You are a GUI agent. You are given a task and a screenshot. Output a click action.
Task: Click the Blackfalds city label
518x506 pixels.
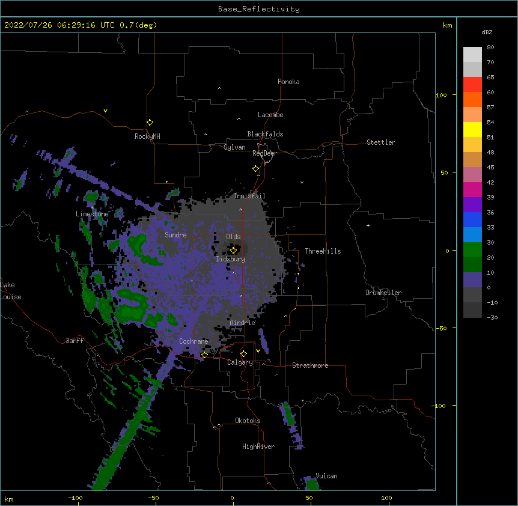pos(265,134)
